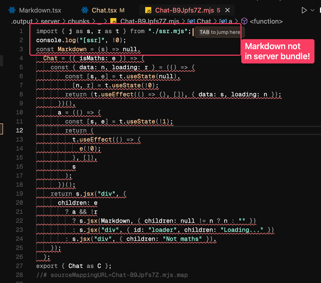Click 'return' keyword on line 12
321x283 pixels.
click(76, 130)
